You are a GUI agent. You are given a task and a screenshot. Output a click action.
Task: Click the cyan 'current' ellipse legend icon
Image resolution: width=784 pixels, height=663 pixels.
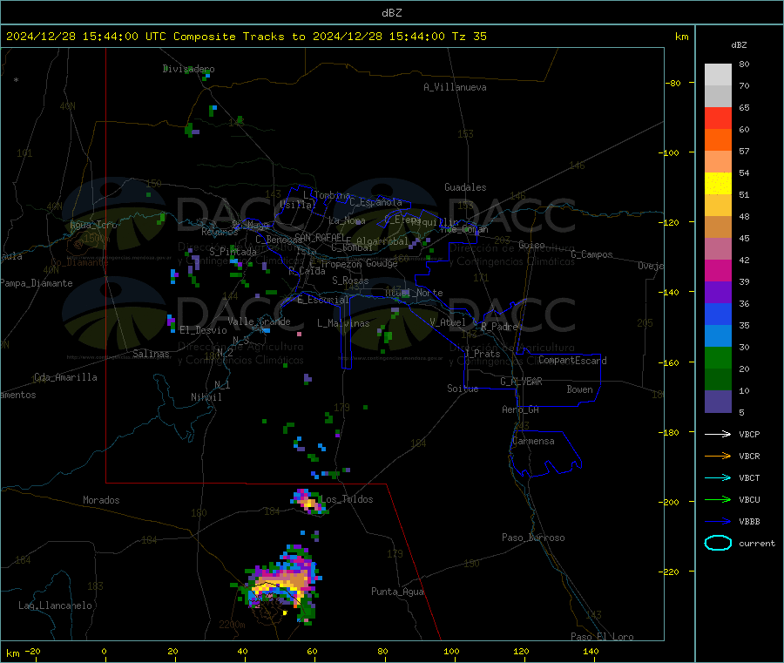718,543
